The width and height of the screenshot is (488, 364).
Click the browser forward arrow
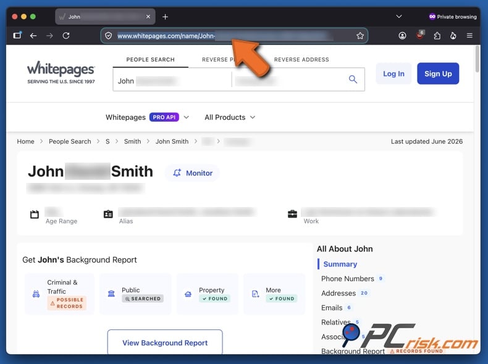click(49, 36)
